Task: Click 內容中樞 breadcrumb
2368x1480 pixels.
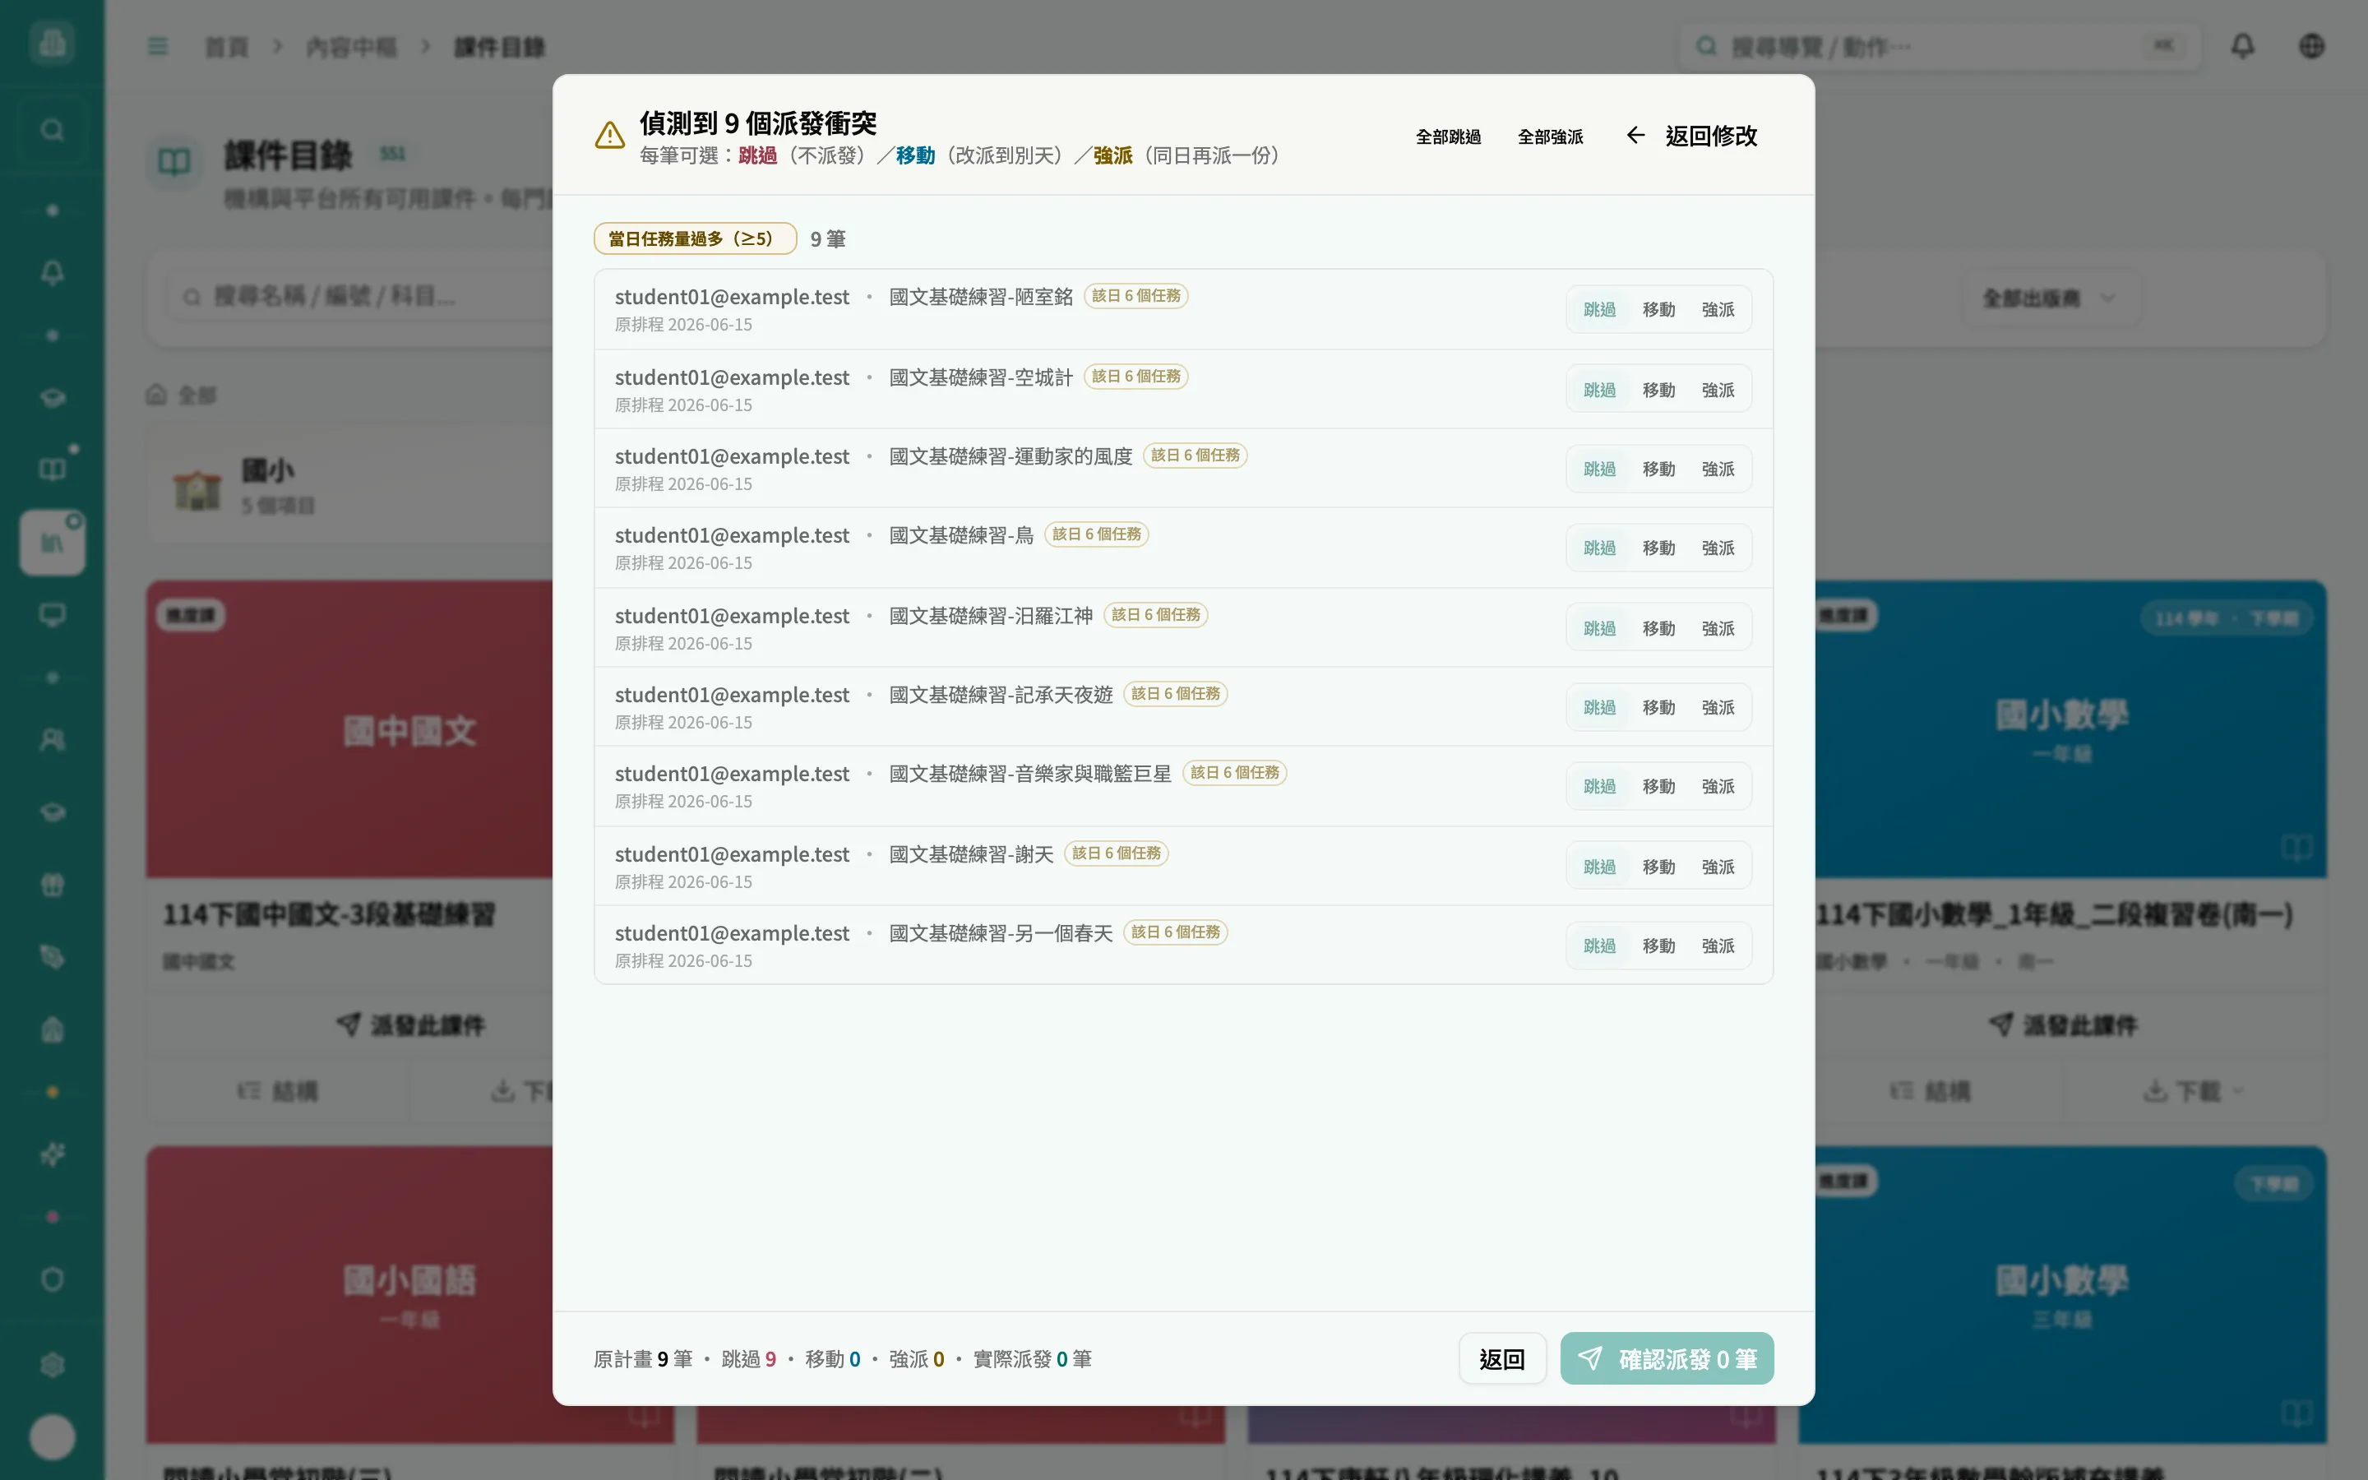Action: [x=351, y=47]
